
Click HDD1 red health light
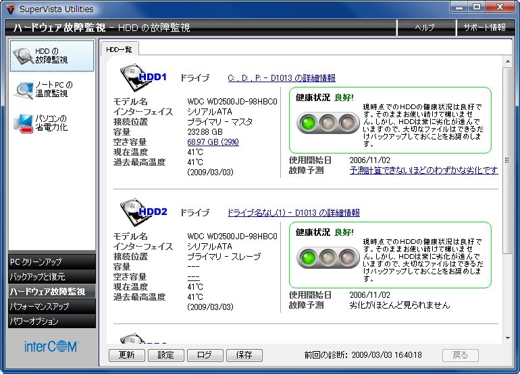(348, 123)
